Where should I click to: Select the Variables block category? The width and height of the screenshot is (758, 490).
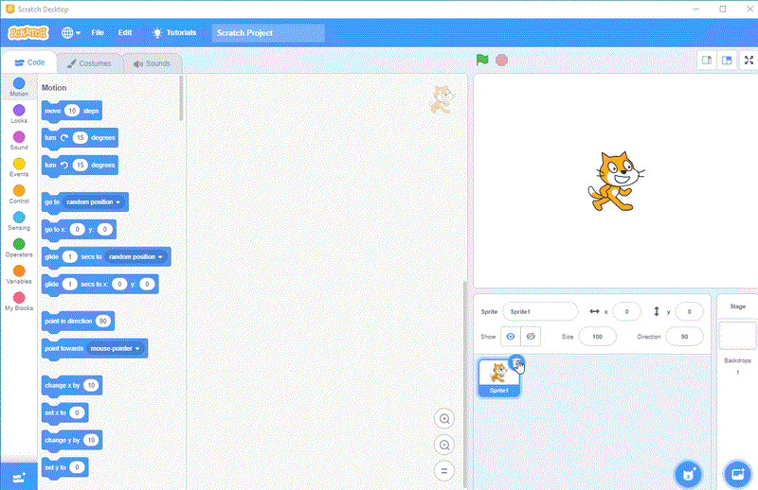19,275
